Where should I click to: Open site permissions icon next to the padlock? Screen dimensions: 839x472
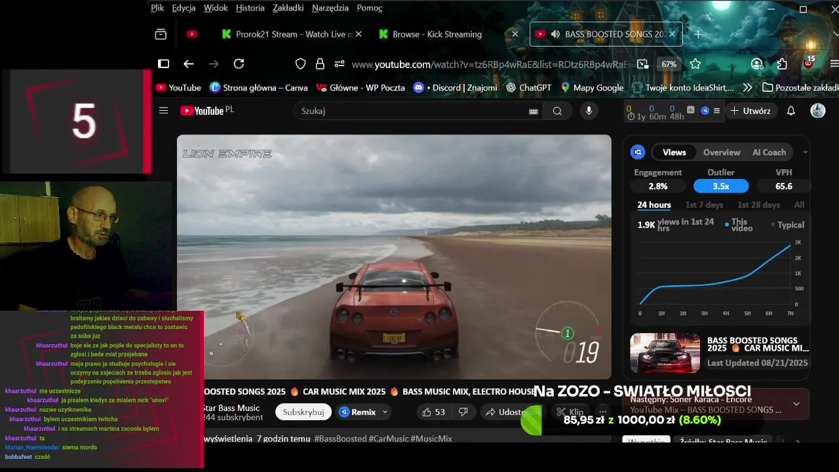pos(340,64)
